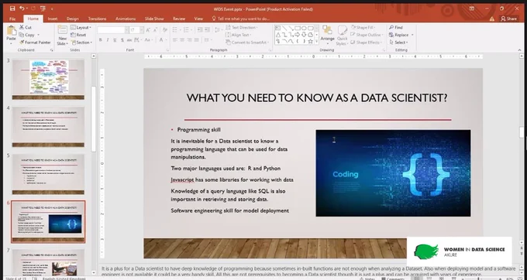Open the font size dropdown
Screen dimensions: 527x280
pos(142,30)
